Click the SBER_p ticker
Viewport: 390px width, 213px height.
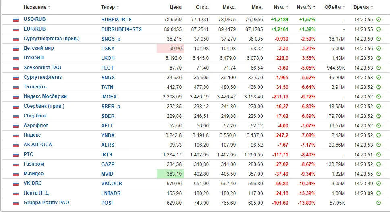(111, 106)
